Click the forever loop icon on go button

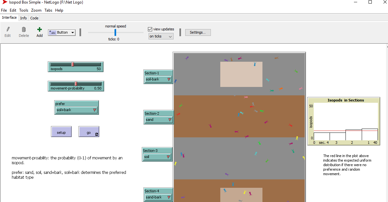[97, 134]
